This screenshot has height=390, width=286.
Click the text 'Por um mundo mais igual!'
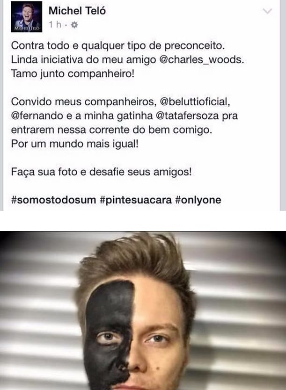[x=75, y=144]
